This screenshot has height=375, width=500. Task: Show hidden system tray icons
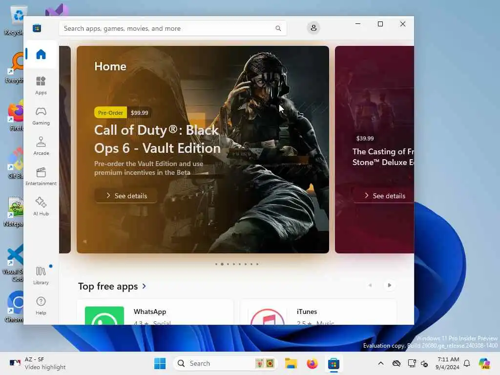pyautogui.click(x=381, y=363)
